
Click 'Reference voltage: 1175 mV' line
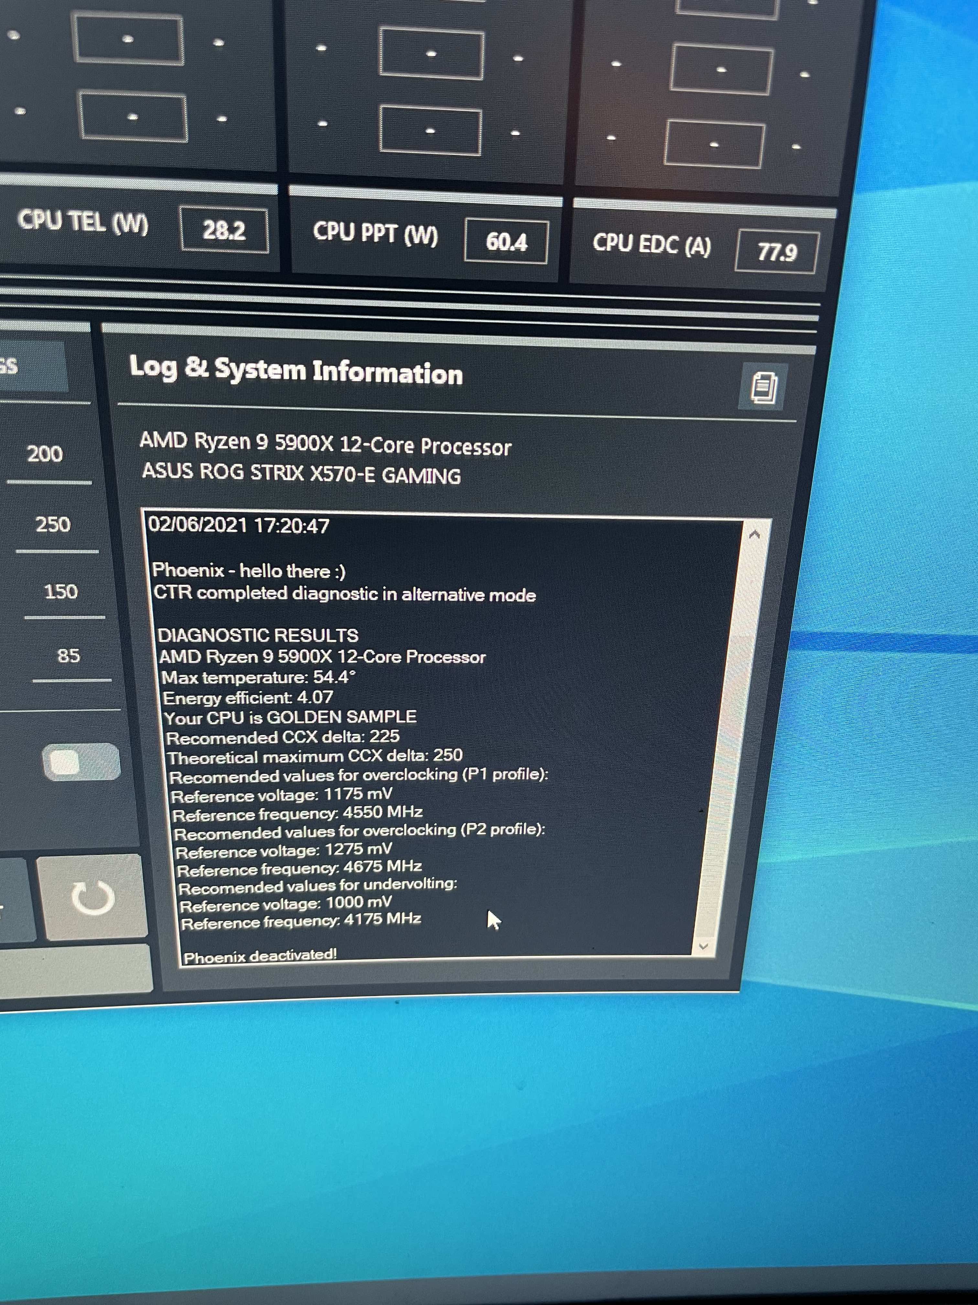tap(282, 795)
